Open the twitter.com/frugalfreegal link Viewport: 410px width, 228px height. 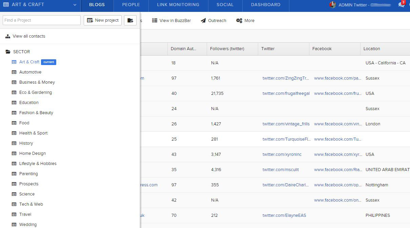pyautogui.click(x=286, y=94)
